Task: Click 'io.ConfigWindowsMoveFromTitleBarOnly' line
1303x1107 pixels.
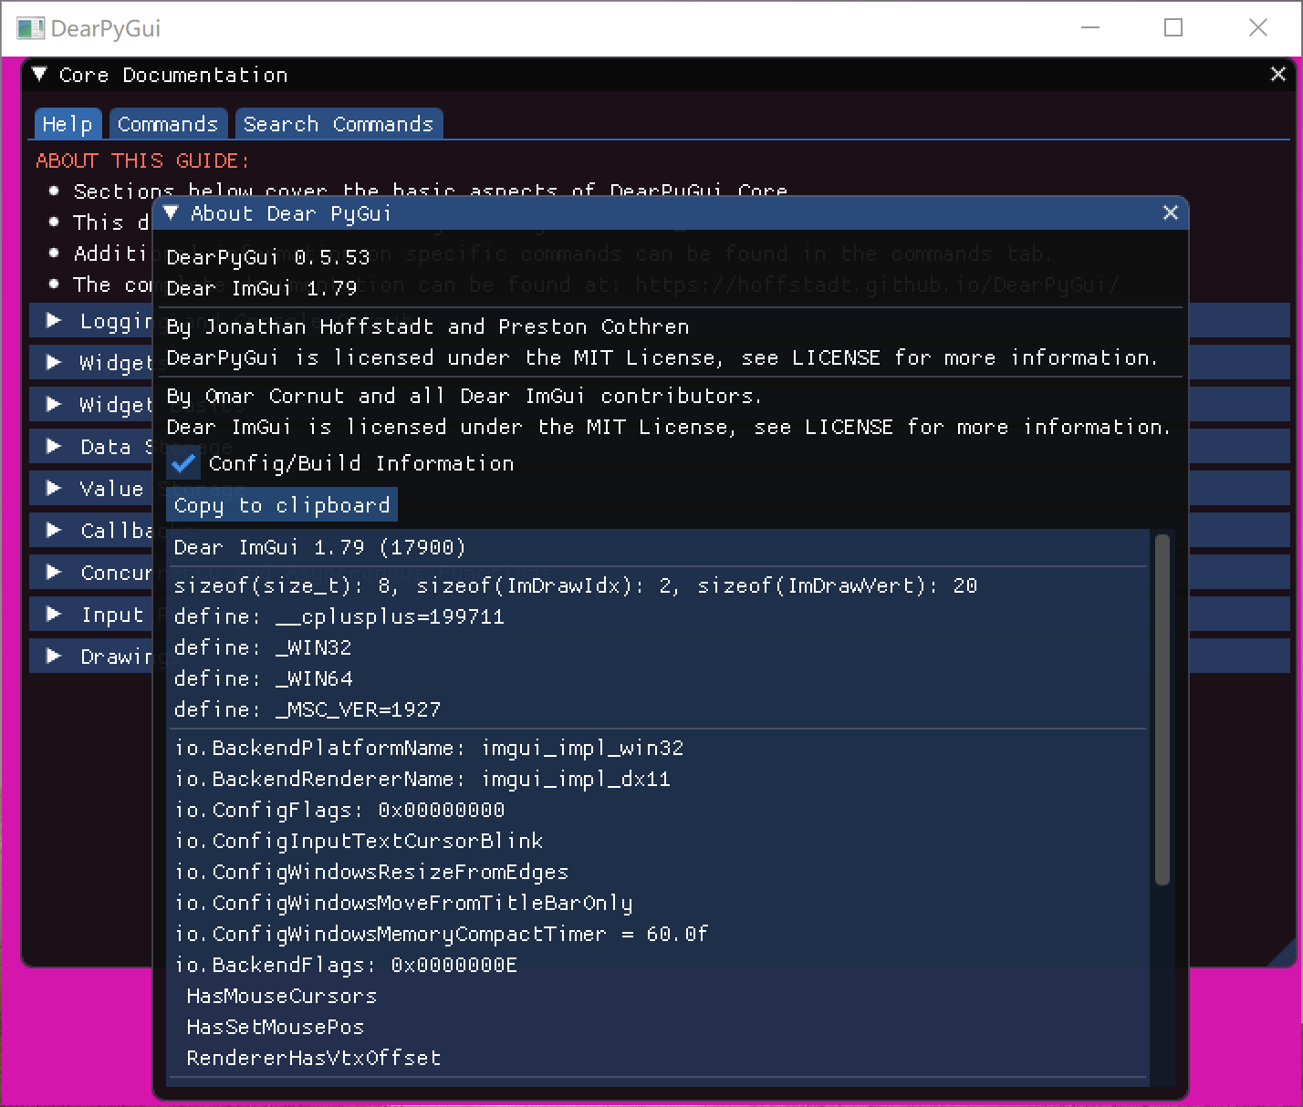Action: coord(403,903)
